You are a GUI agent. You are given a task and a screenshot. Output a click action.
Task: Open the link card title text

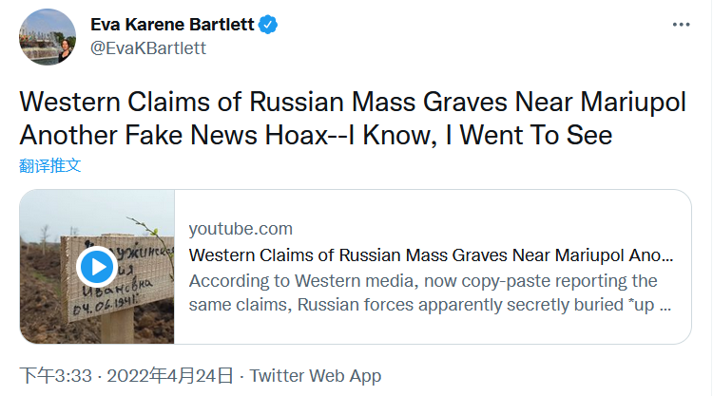tap(431, 255)
